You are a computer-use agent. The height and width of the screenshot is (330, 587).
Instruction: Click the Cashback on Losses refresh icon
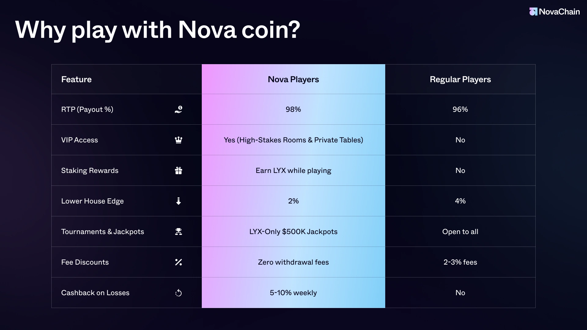click(x=179, y=293)
